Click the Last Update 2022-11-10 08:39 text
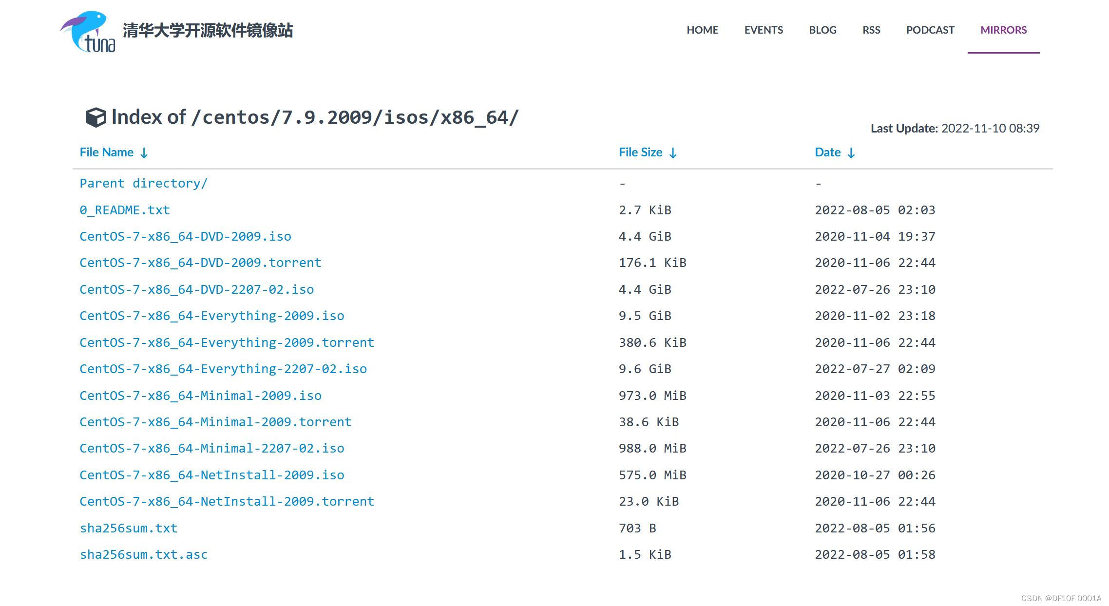The height and width of the screenshot is (606, 1109). (955, 128)
